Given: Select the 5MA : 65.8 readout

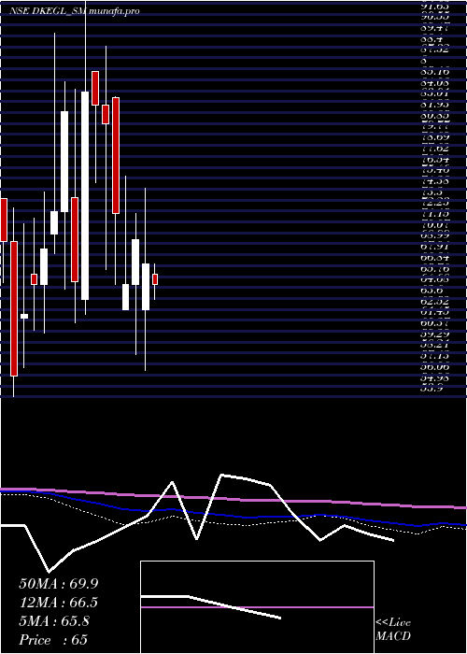Looking at the screenshot, I should [x=54, y=621].
